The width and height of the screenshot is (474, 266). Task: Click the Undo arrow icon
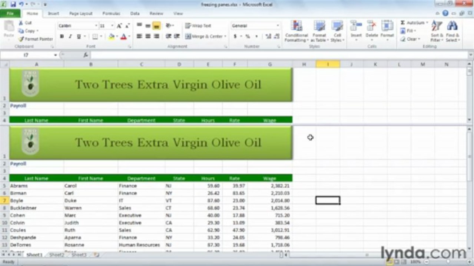pyautogui.click(x=22, y=4)
